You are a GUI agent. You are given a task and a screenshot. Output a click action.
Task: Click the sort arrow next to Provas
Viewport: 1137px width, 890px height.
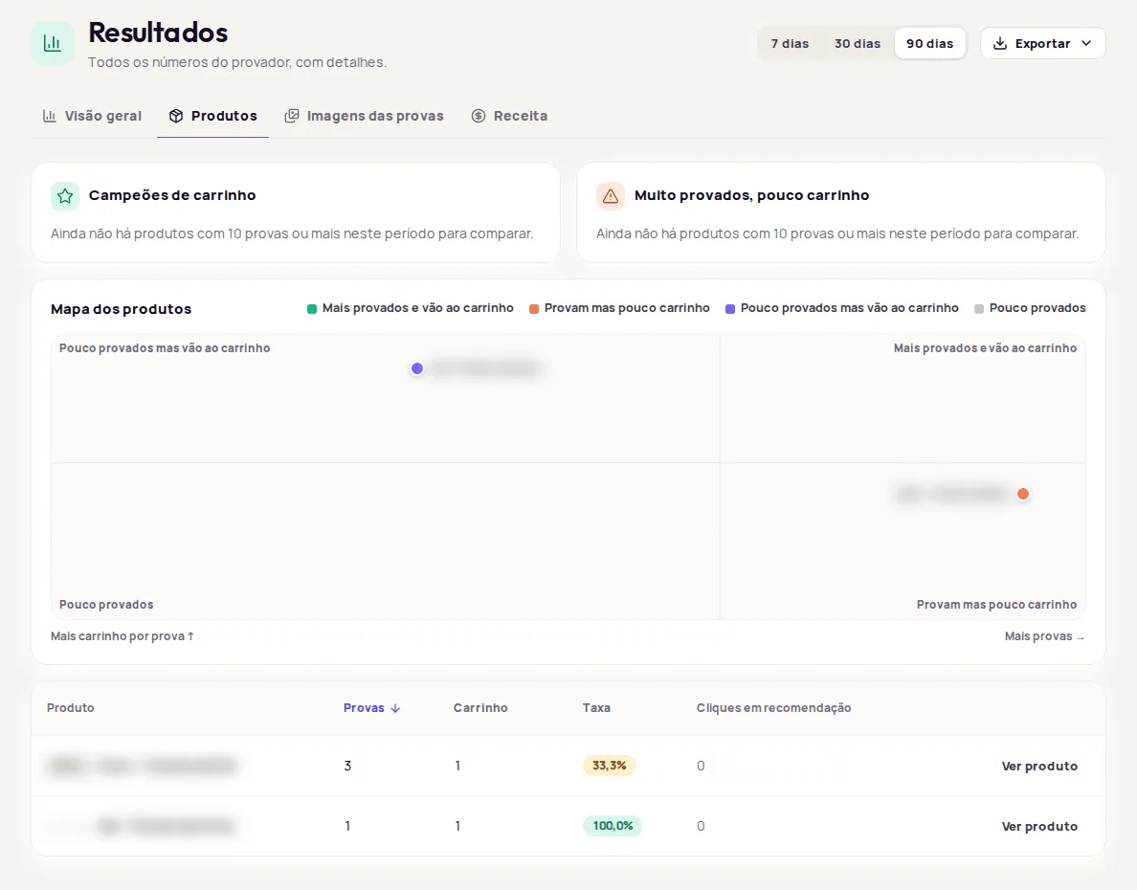click(395, 709)
